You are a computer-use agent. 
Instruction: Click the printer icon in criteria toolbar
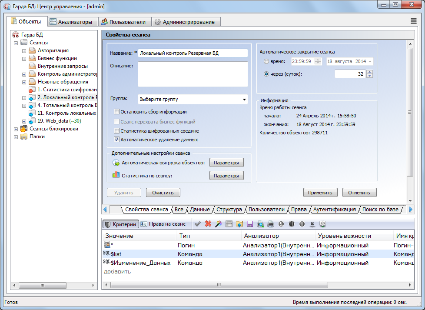[x=270, y=224]
